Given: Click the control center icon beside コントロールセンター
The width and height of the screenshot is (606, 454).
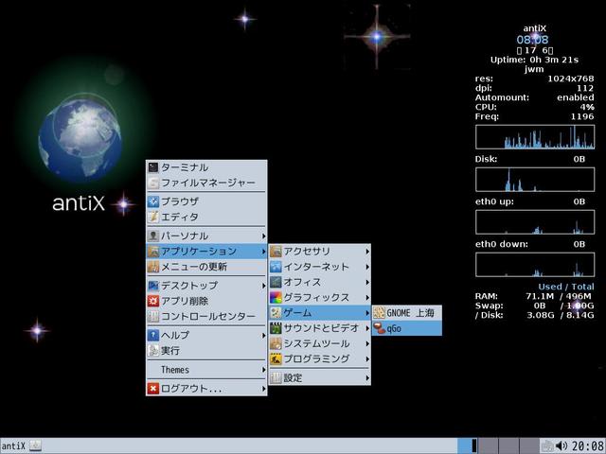Looking at the screenshot, I should tap(153, 317).
